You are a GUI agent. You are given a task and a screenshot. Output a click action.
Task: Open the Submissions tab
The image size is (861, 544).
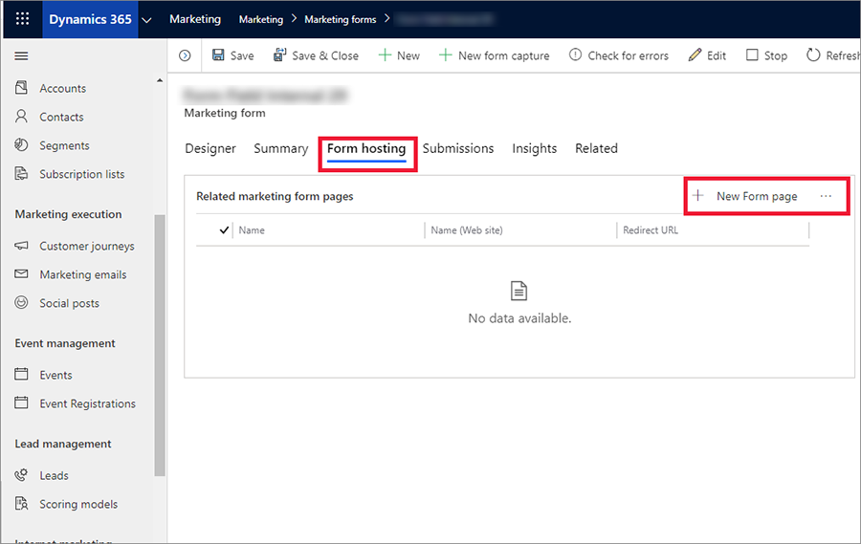458,148
